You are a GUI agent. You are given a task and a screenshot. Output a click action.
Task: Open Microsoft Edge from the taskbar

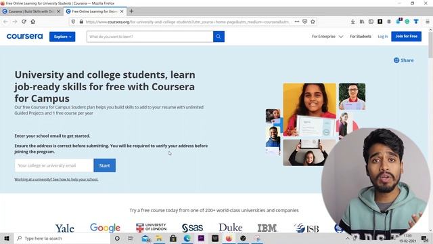point(187,238)
